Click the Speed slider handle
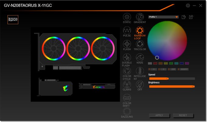 coord(167,79)
